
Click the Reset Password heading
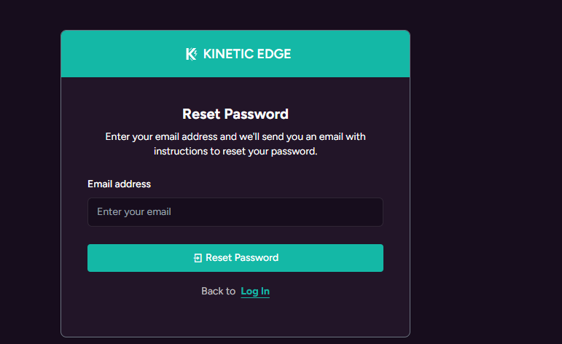click(235, 114)
